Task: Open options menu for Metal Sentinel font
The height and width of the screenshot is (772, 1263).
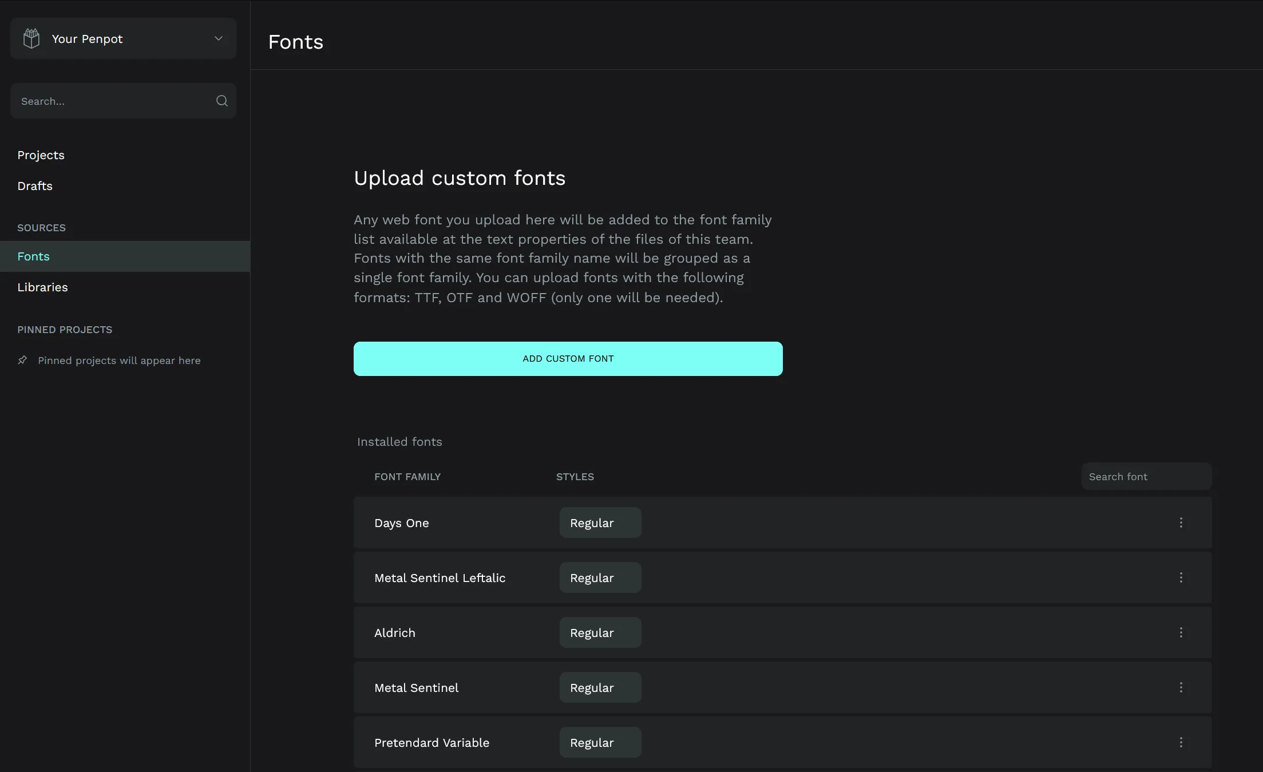Action: point(1181,687)
